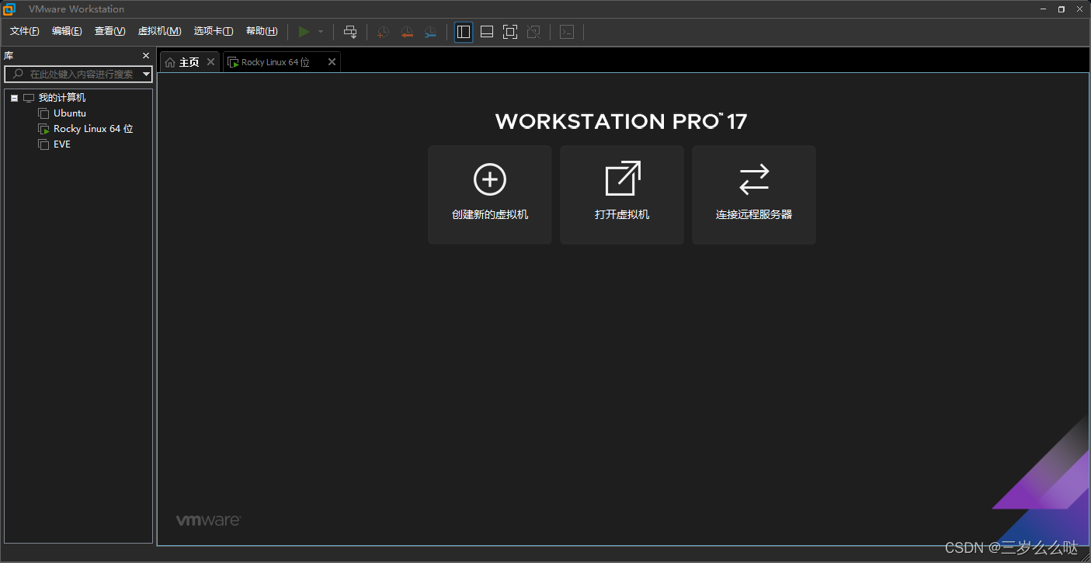Screen dimensions: 1091x563
Task: Click the 我的计算机 monitor icon
Action: [29, 98]
